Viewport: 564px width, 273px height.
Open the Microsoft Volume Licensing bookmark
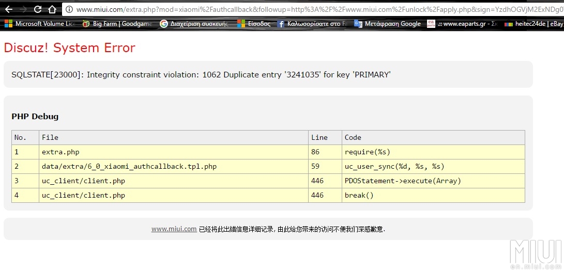point(40,24)
